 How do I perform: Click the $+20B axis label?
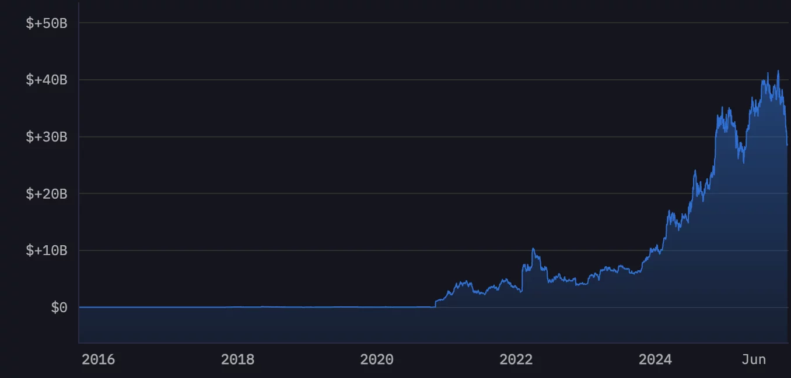(45, 193)
